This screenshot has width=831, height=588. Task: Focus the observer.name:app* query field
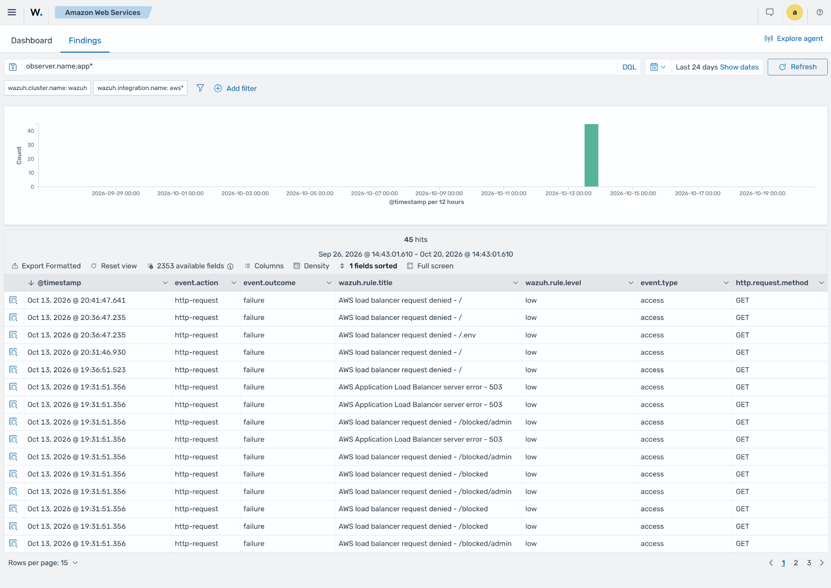pyautogui.click(x=319, y=67)
